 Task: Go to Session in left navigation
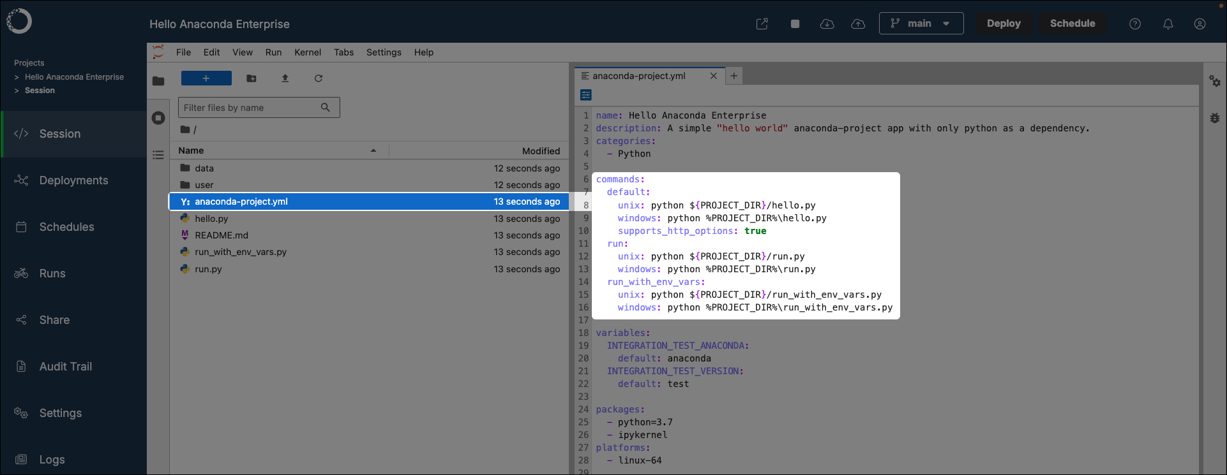pyautogui.click(x=74, y=134)
